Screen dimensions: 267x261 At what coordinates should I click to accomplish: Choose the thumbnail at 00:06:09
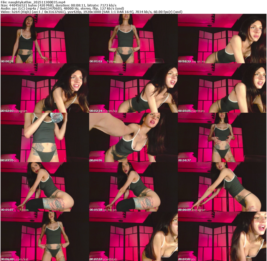tap(222, 187)
